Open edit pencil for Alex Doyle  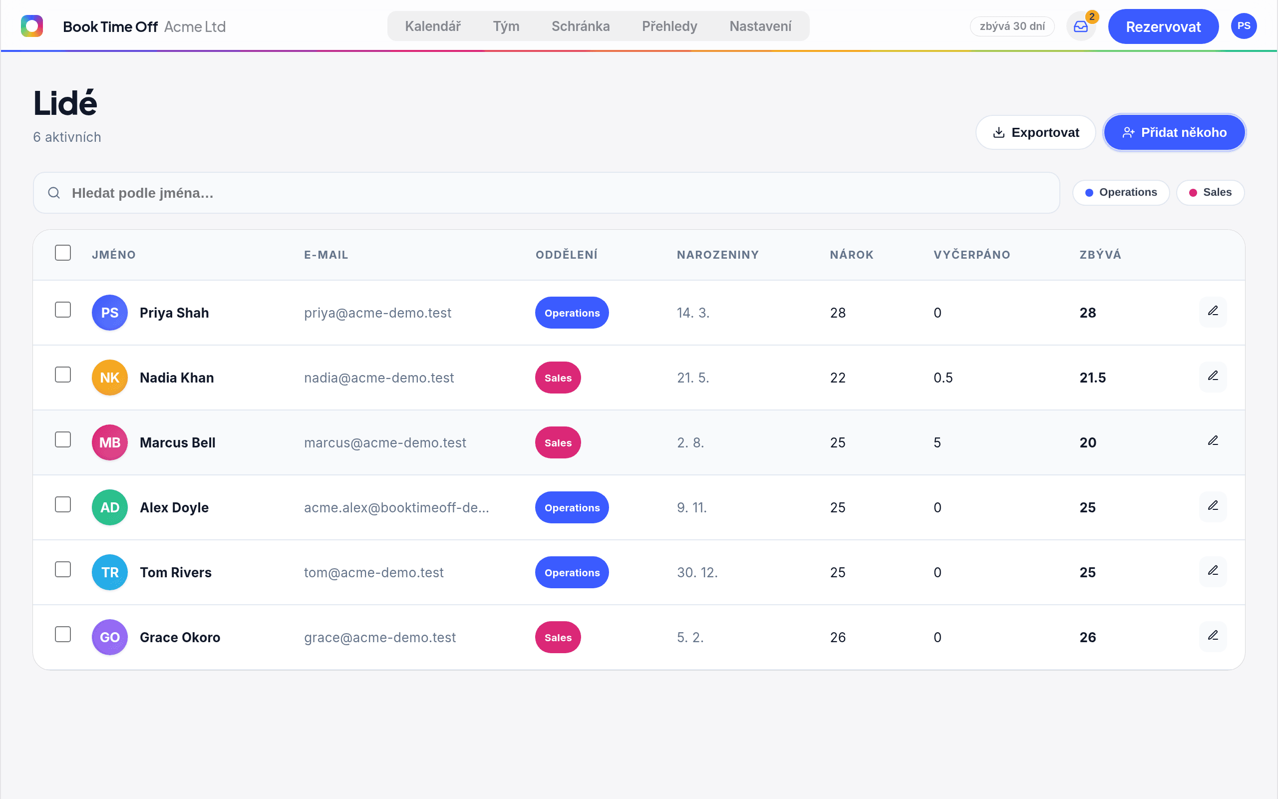(1213, 507)
